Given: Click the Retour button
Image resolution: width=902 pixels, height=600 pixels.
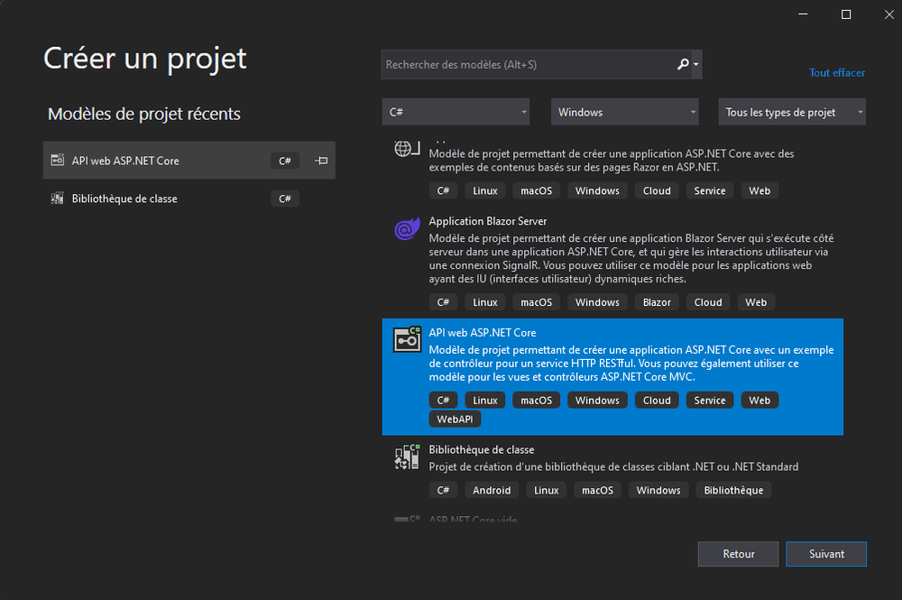Looking at the screenshot, I should pos(738,554).
